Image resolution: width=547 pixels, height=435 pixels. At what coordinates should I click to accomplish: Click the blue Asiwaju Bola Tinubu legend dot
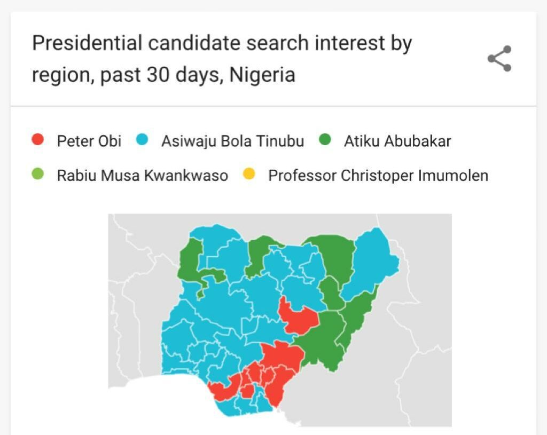[x=142, y=139]
